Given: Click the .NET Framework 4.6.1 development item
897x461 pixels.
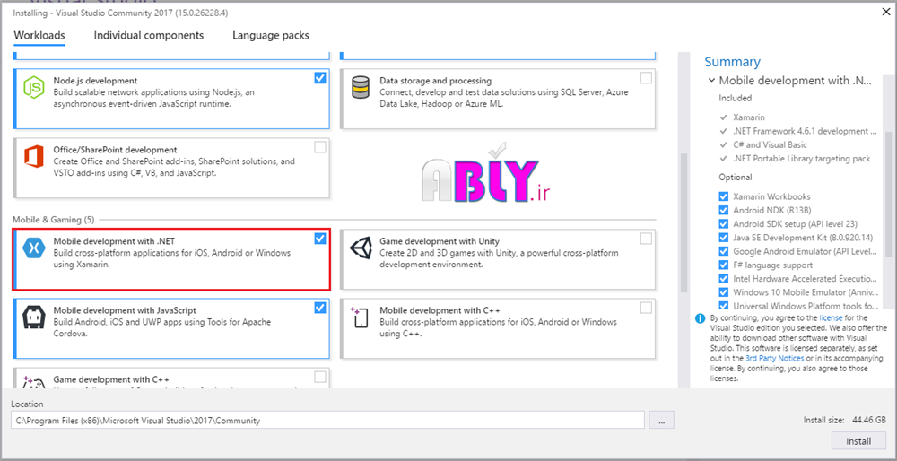Looking at the screenshot, I should [x=805, y=131].
